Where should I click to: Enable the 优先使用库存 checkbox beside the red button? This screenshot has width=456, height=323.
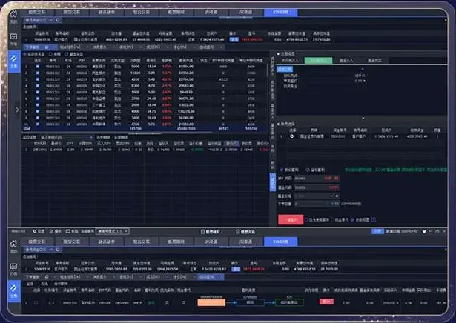(x=306, y=219)
